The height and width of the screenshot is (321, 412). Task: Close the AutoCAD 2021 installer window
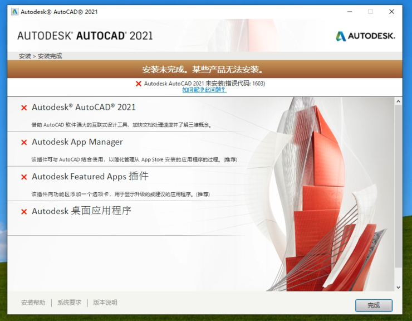(391, 11)
